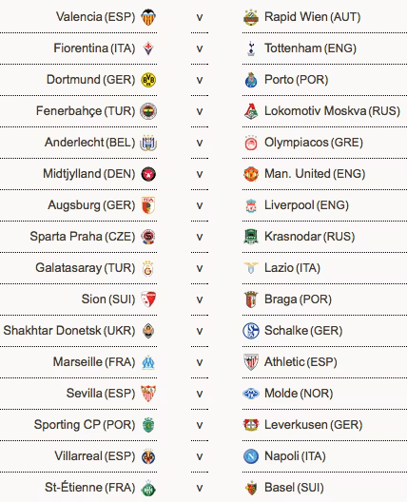
Task: Click the Fenerbahçe round crest
Action: click(x=148, y=111)
